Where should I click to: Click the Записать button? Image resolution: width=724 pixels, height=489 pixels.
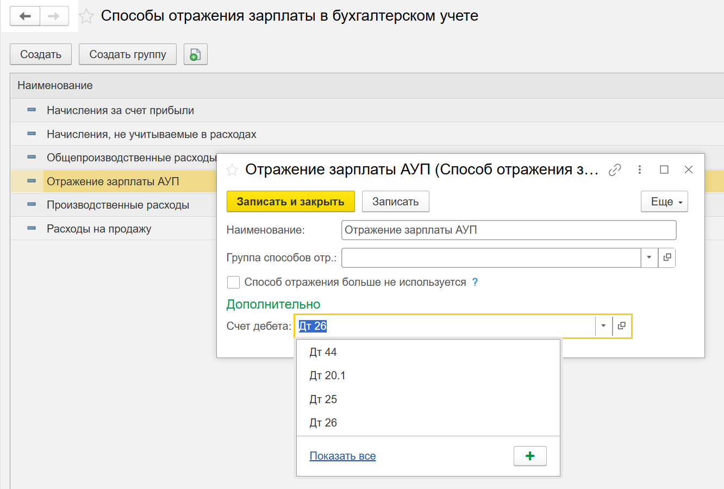coord(396,202)
